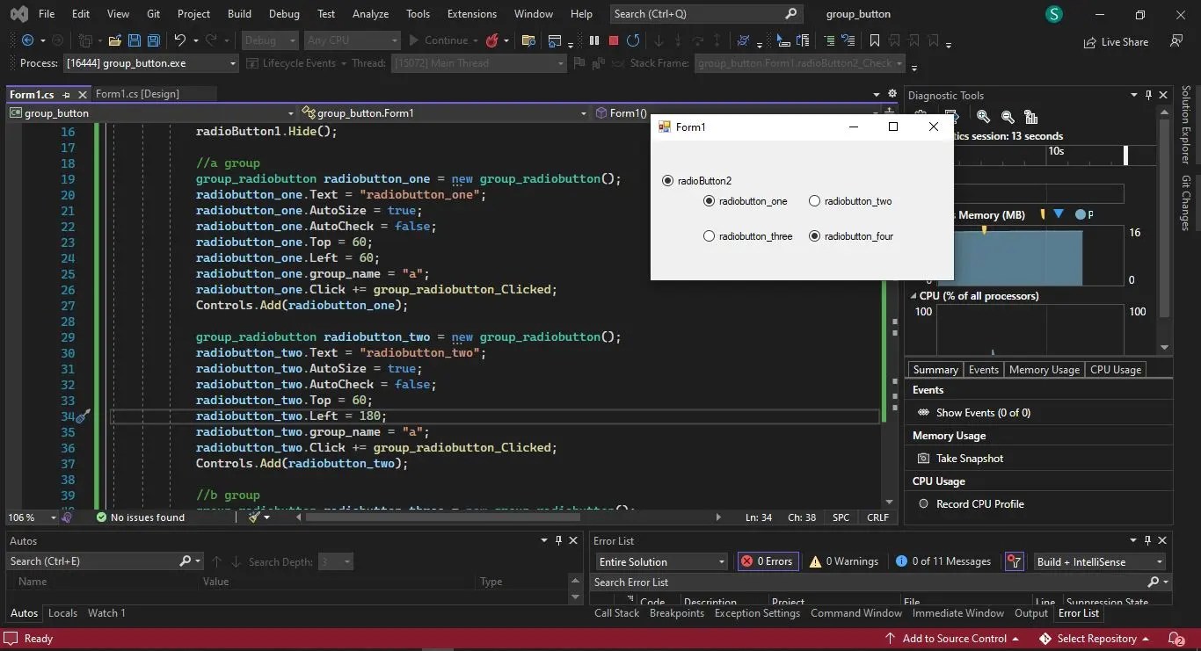Image resolution: width=1201 pixels, height=651 pixels.
Task: Click the Break All pause icon
Action: coord(594,40)
